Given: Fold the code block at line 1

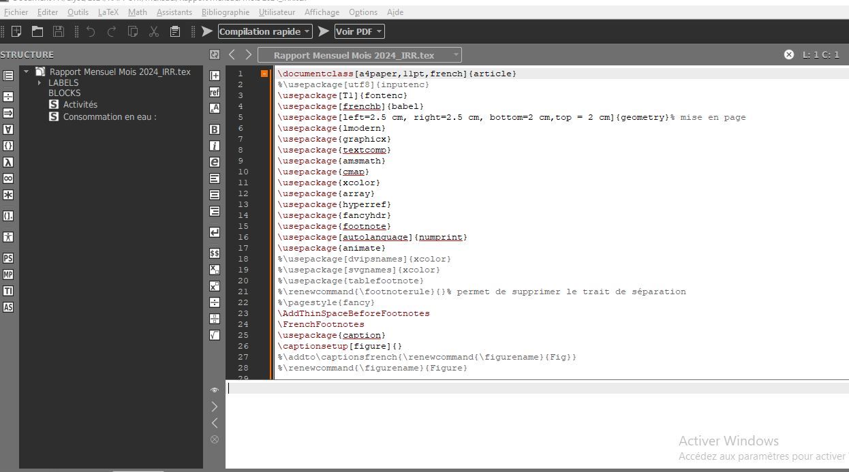Looking at the screenshot, I should [x=264, y=74].
